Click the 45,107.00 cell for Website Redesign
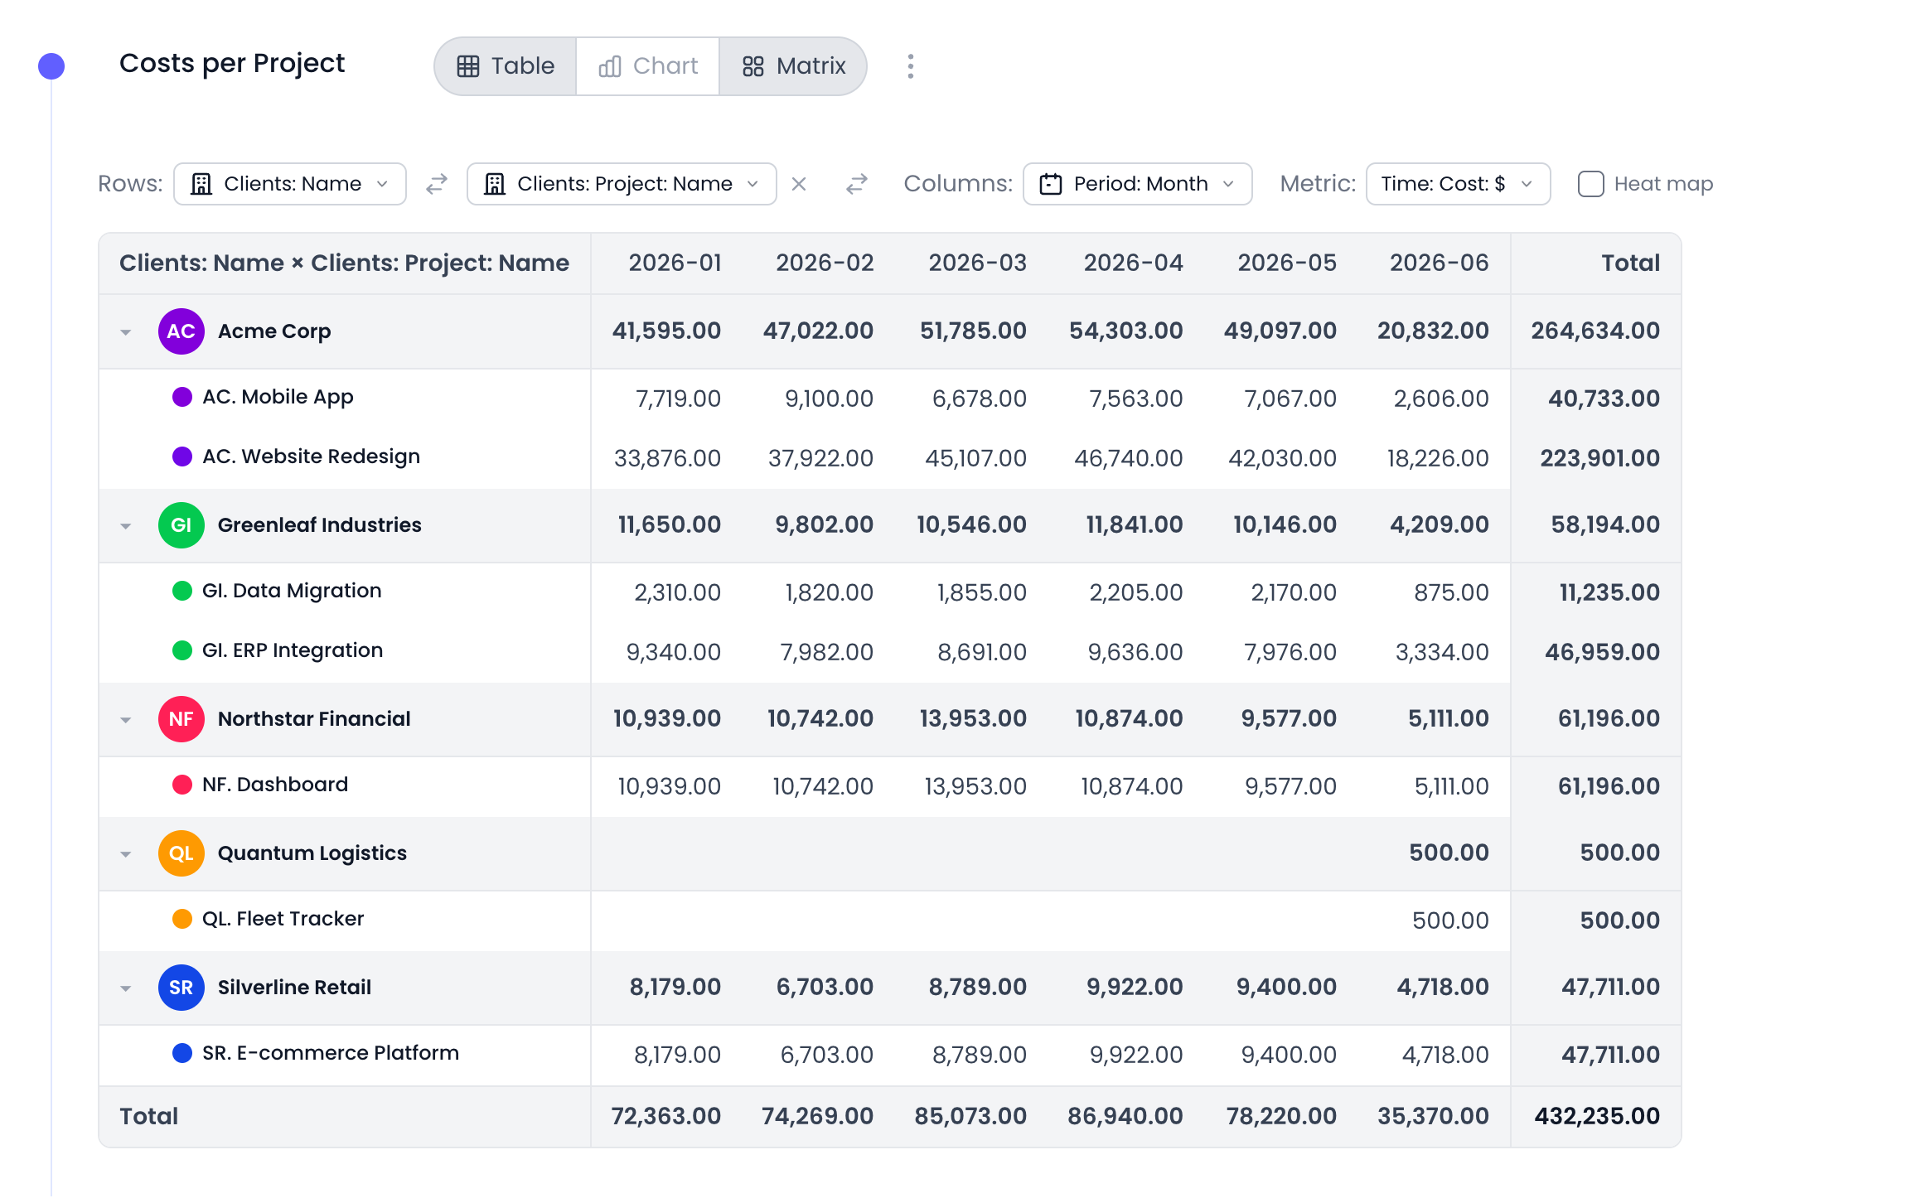Viewport: 1926px width, 1203px height. (x=975, y=459)
